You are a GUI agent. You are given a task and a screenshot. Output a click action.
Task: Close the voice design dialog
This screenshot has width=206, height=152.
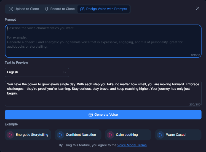point(198,8)
